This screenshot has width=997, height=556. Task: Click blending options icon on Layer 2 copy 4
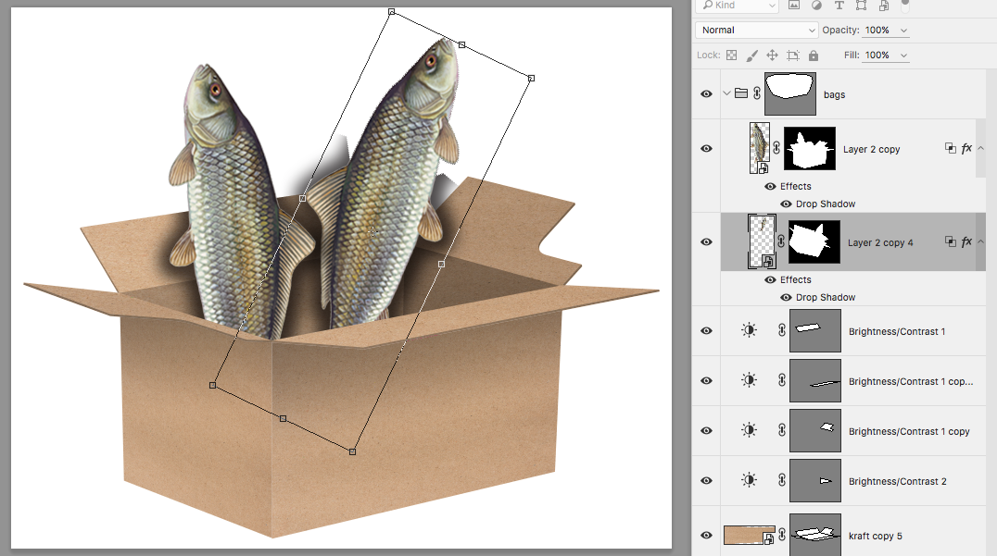[950, 241]
